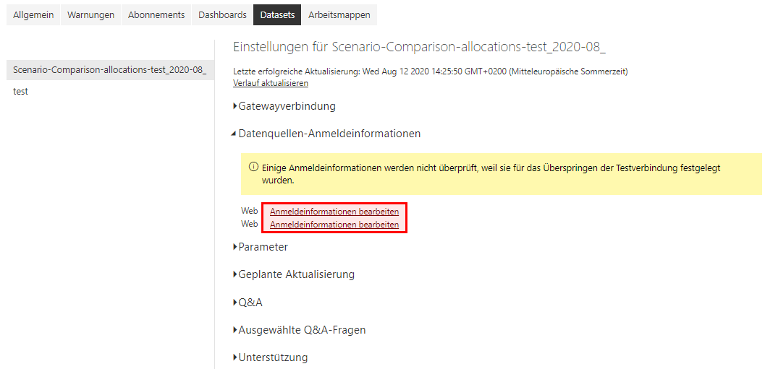765x369 pixels.
Task: Expand the Q&A section
Action: click(x=248, y=303)
